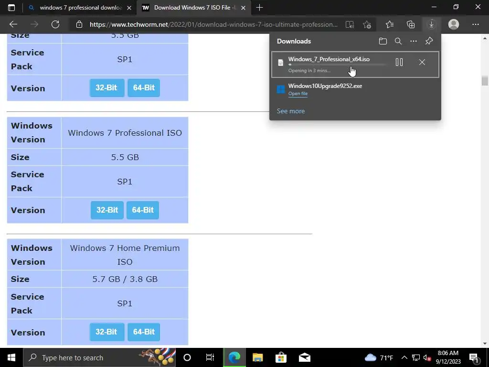Open Edge settings and more menu
The width and height of the screenshot is (489, 367).
475,24
